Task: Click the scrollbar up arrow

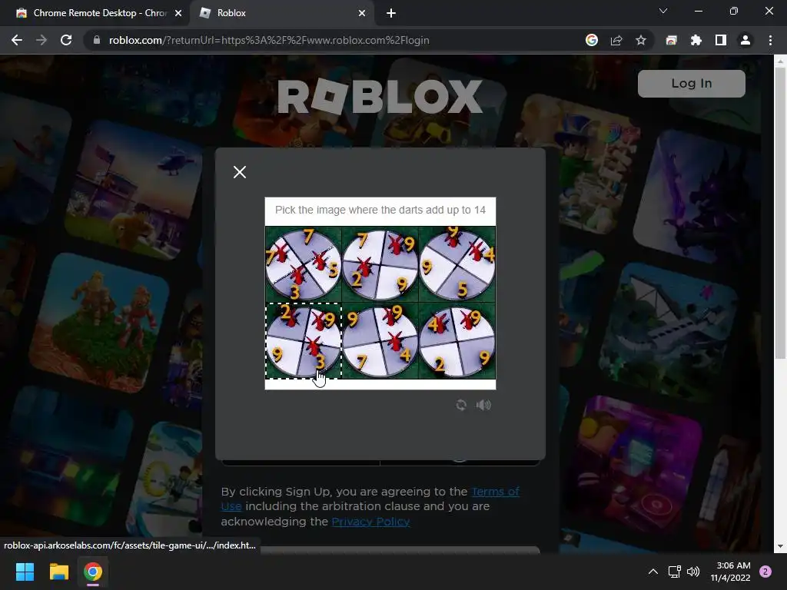Action: pos(780,61)
